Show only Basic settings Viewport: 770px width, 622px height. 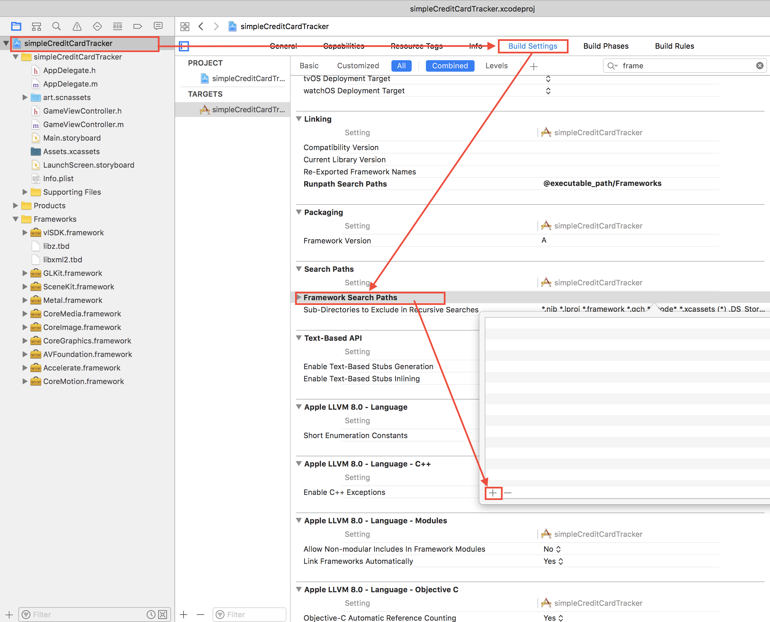[x=309, y=66]
